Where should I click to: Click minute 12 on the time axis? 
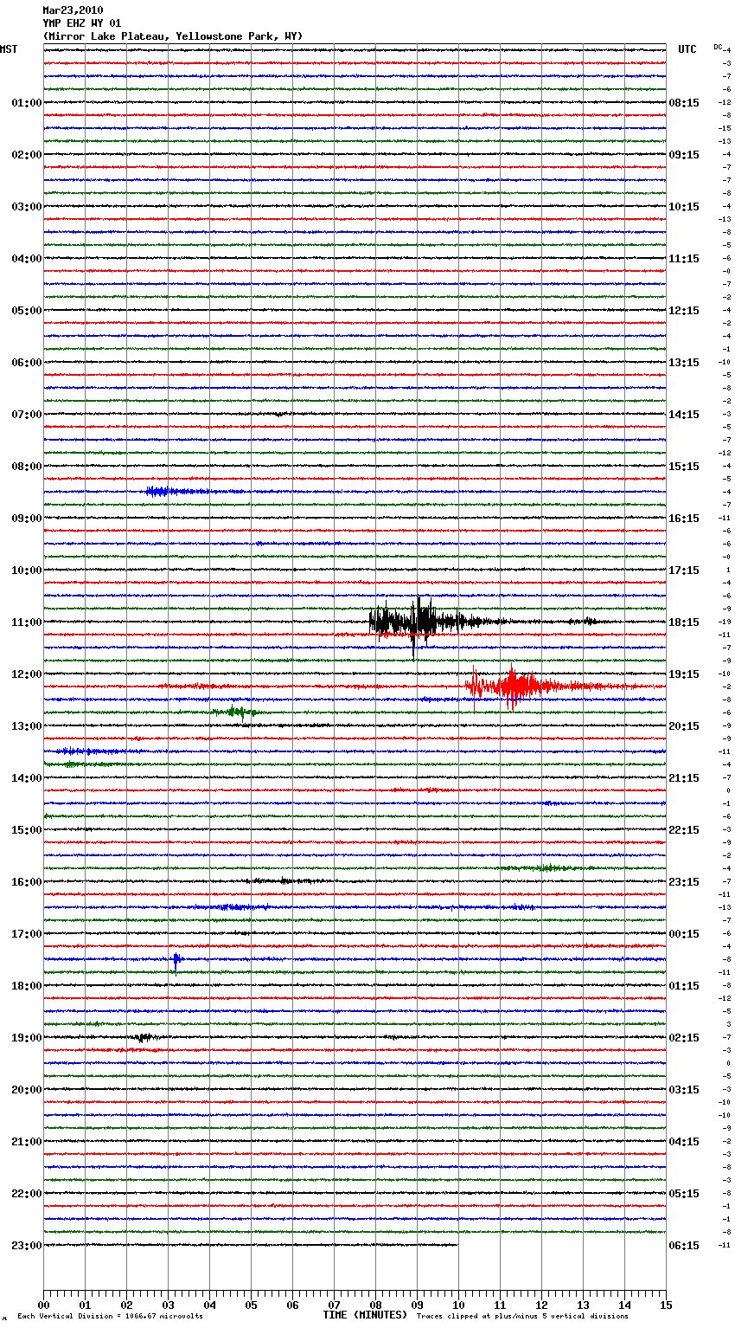point(541,1305)
